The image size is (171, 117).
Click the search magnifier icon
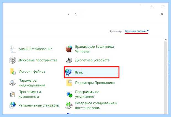point(162,14)
